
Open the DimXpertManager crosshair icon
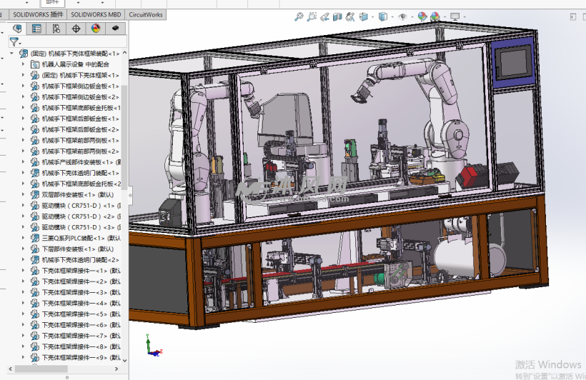click(x=76, y=29)
